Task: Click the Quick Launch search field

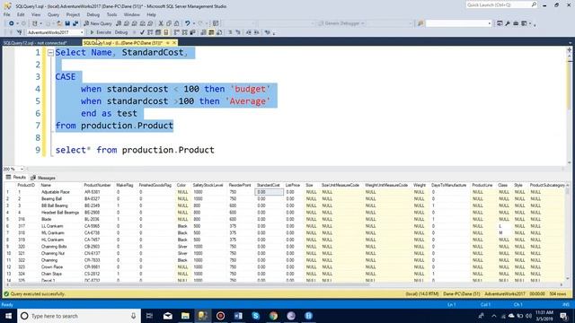Action: [501, 4]
